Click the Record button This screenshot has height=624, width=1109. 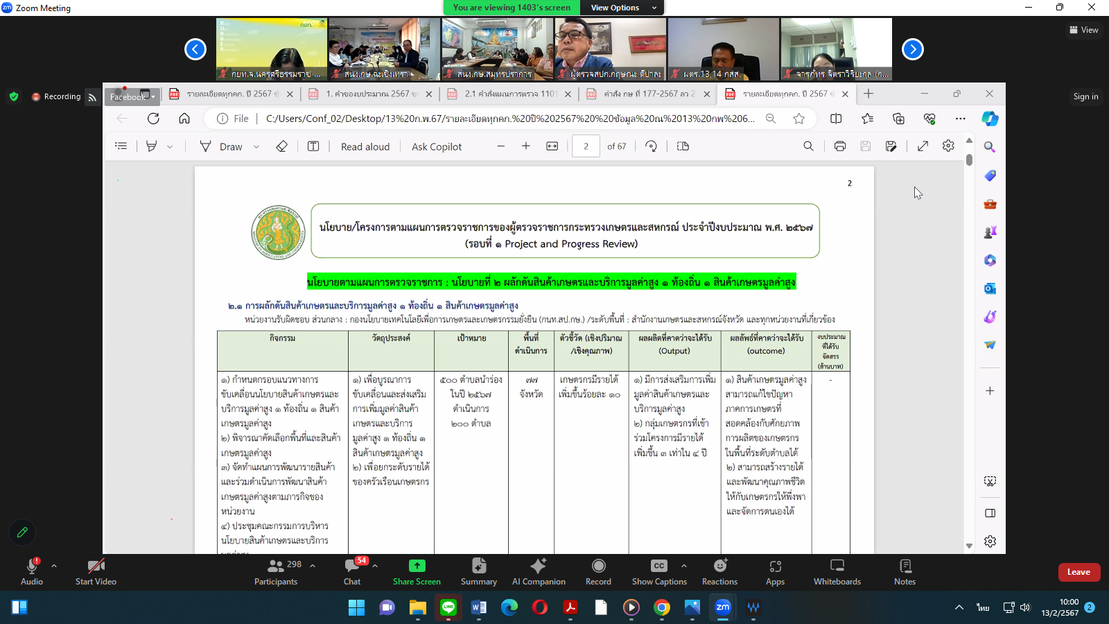point(598,572)
